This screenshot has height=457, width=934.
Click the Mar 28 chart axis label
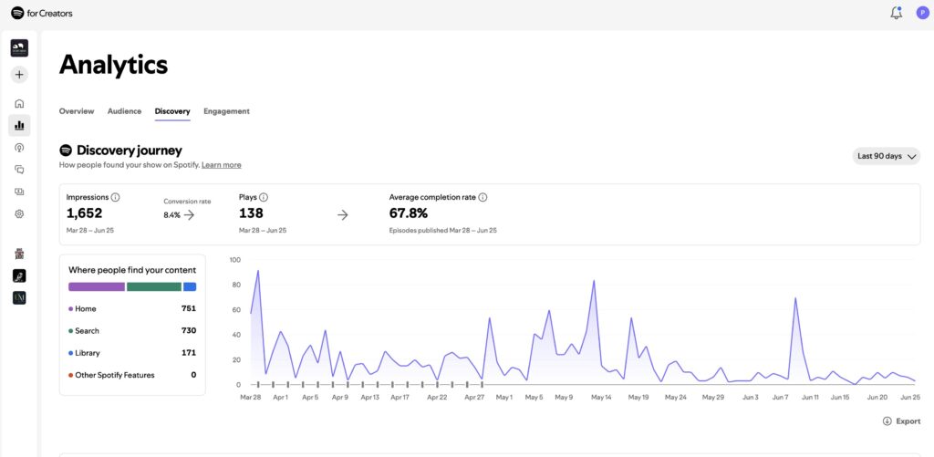[x=250, y=397]
